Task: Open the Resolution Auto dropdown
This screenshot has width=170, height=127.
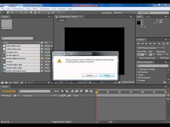Action: pos(163,55)
